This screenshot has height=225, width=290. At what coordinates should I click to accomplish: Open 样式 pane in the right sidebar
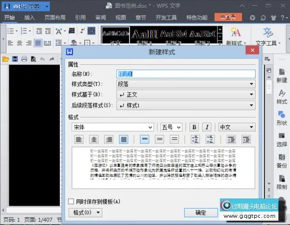tap(282, 97)
